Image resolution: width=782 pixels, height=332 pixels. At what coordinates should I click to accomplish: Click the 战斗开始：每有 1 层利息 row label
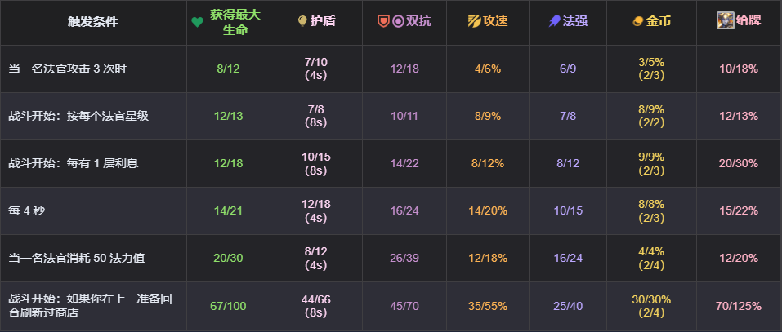[74, 163]
